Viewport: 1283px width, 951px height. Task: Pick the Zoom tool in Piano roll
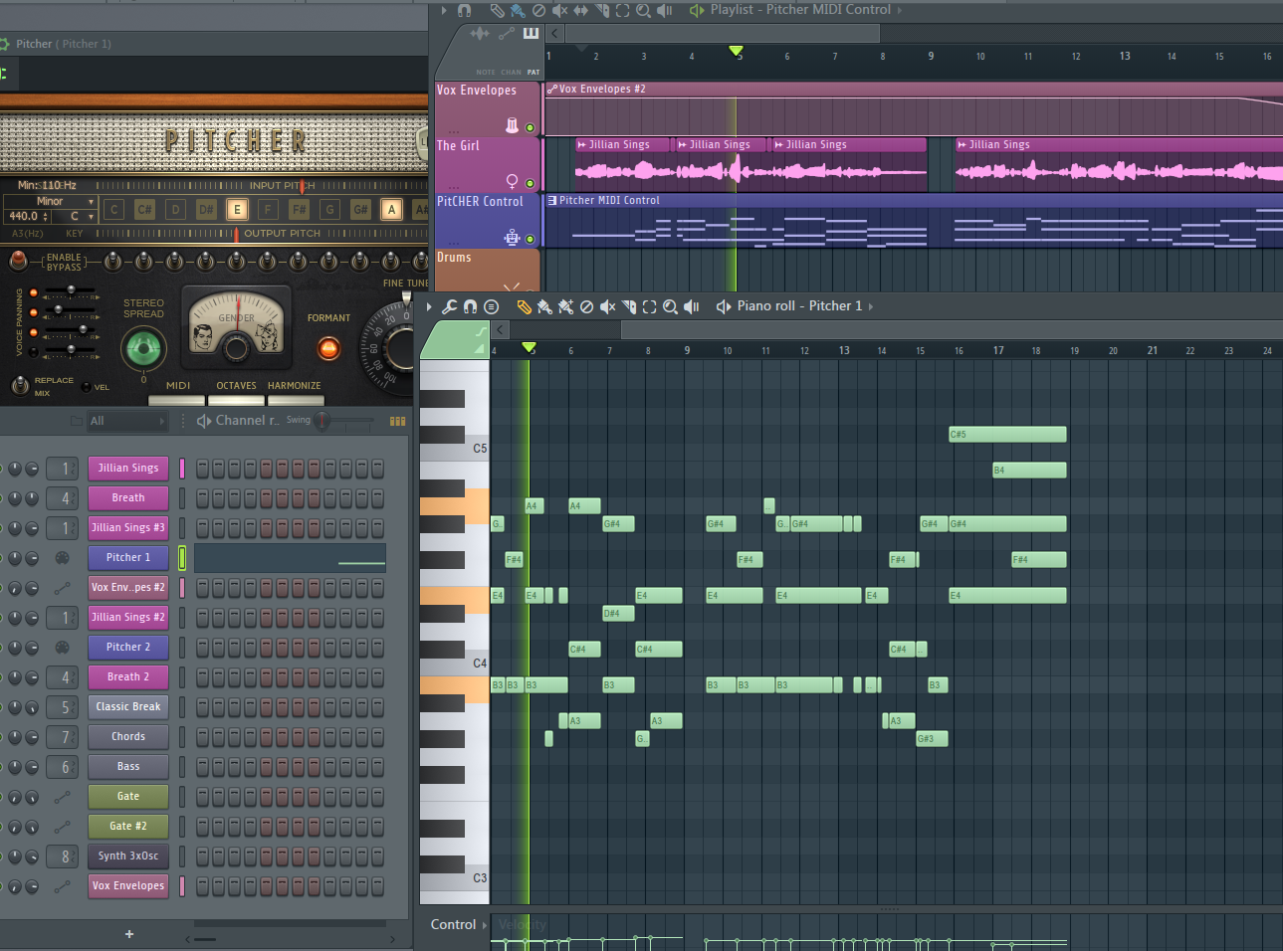[670, 306]
